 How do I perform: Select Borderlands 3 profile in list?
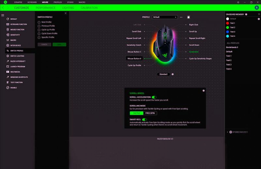coord(232,47)
